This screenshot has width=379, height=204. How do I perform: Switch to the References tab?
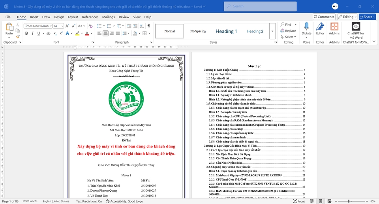tap(90, 17)
